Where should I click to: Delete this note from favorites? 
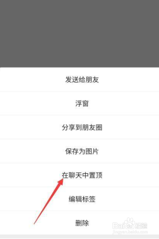(x=79, y=223)
